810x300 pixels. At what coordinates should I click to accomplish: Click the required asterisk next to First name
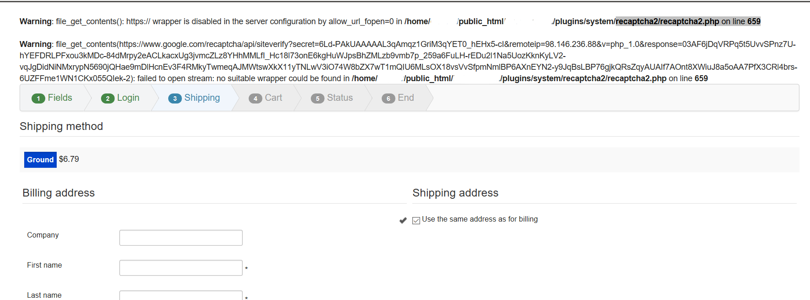coord(246,269)
